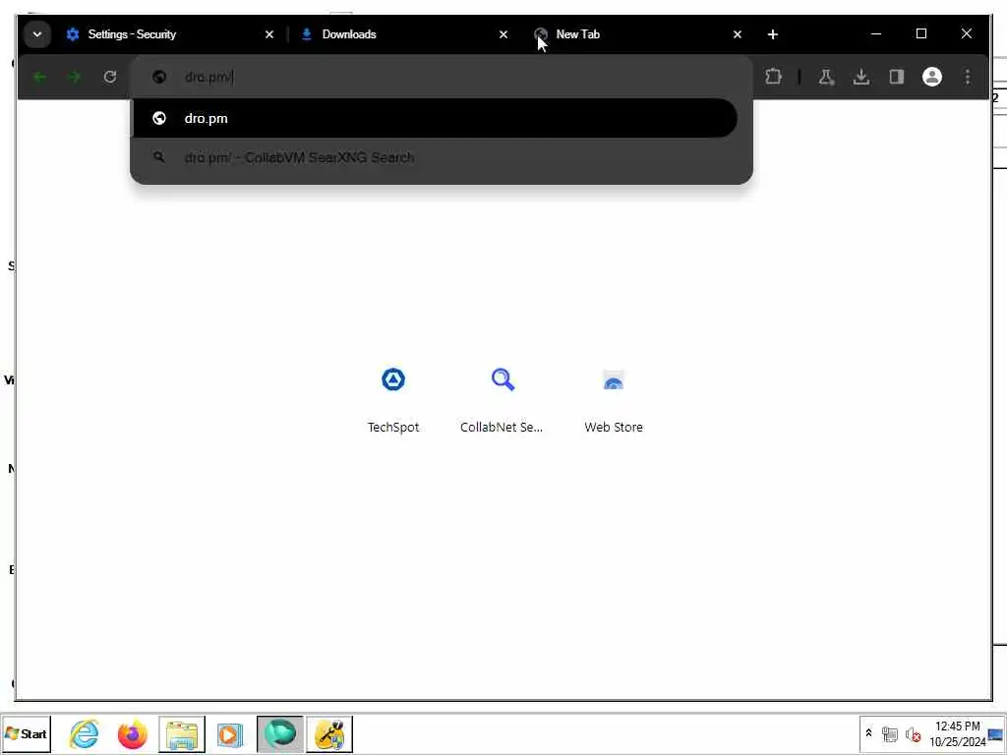
Task: Close the Downloads tab
Action: point(503,34)
